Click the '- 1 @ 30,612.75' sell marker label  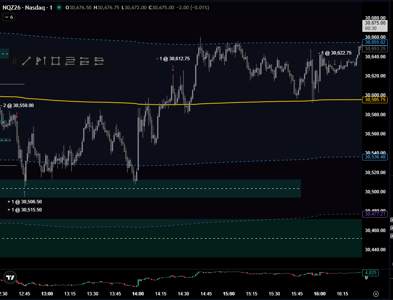173,59
